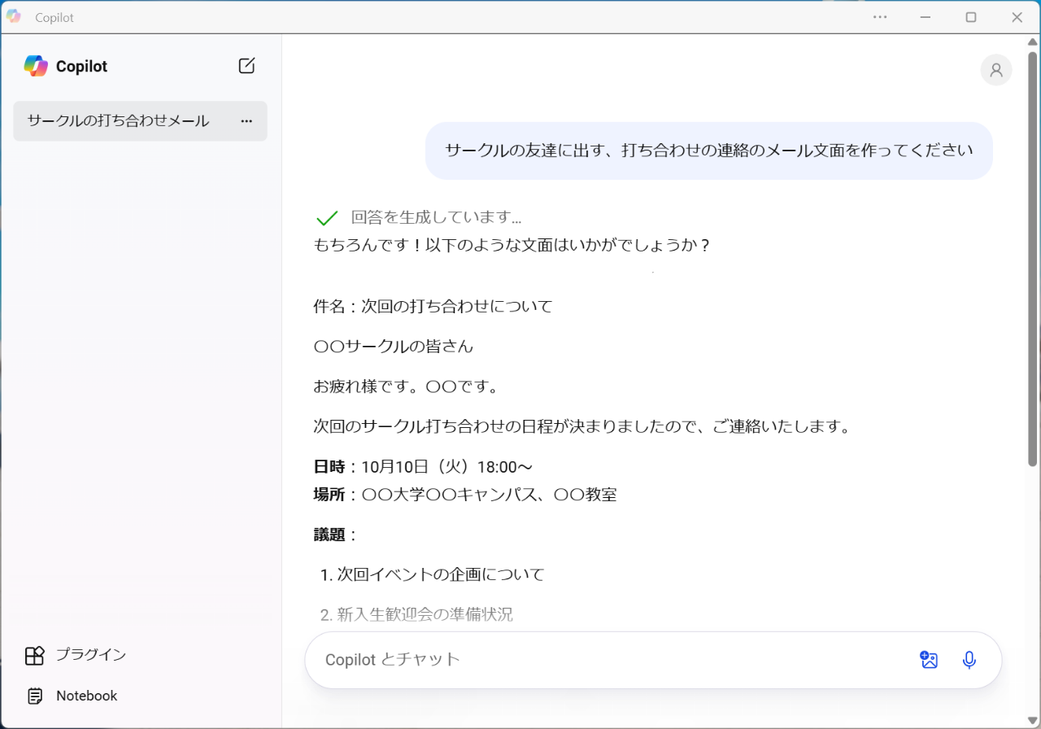Click the 件名 subject line in response
The height and width of the screenshot is (729, 1041).
click(x=433, y=306)
